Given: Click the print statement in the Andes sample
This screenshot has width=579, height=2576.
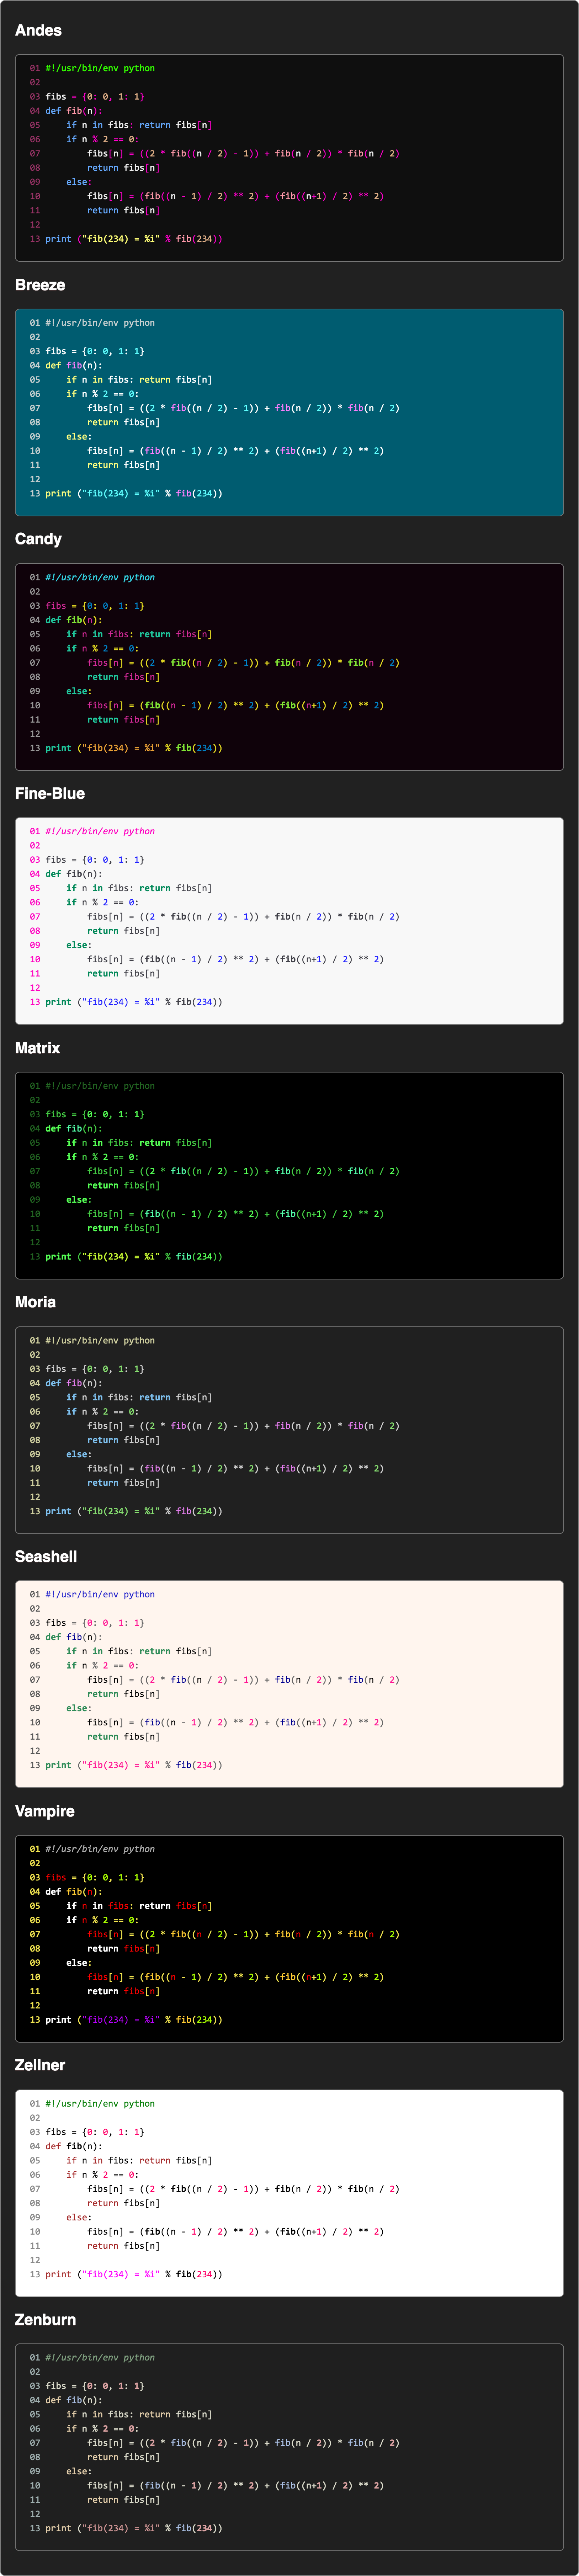Looking at the screenshot, I should [134, 239].
